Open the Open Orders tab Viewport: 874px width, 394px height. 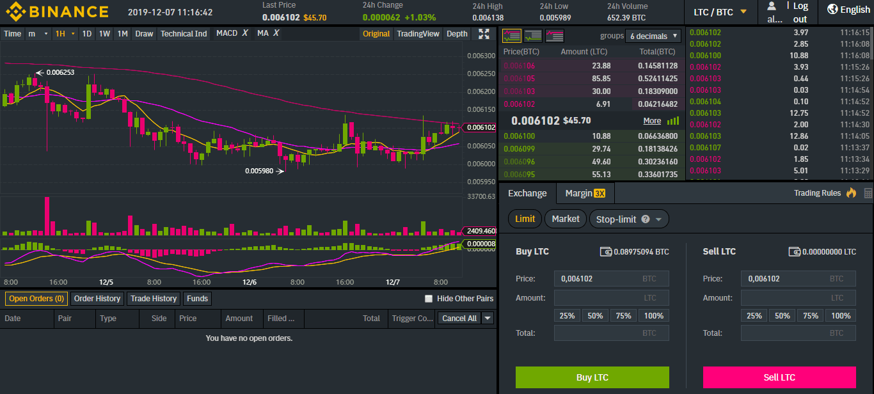[x=36, y=299]
